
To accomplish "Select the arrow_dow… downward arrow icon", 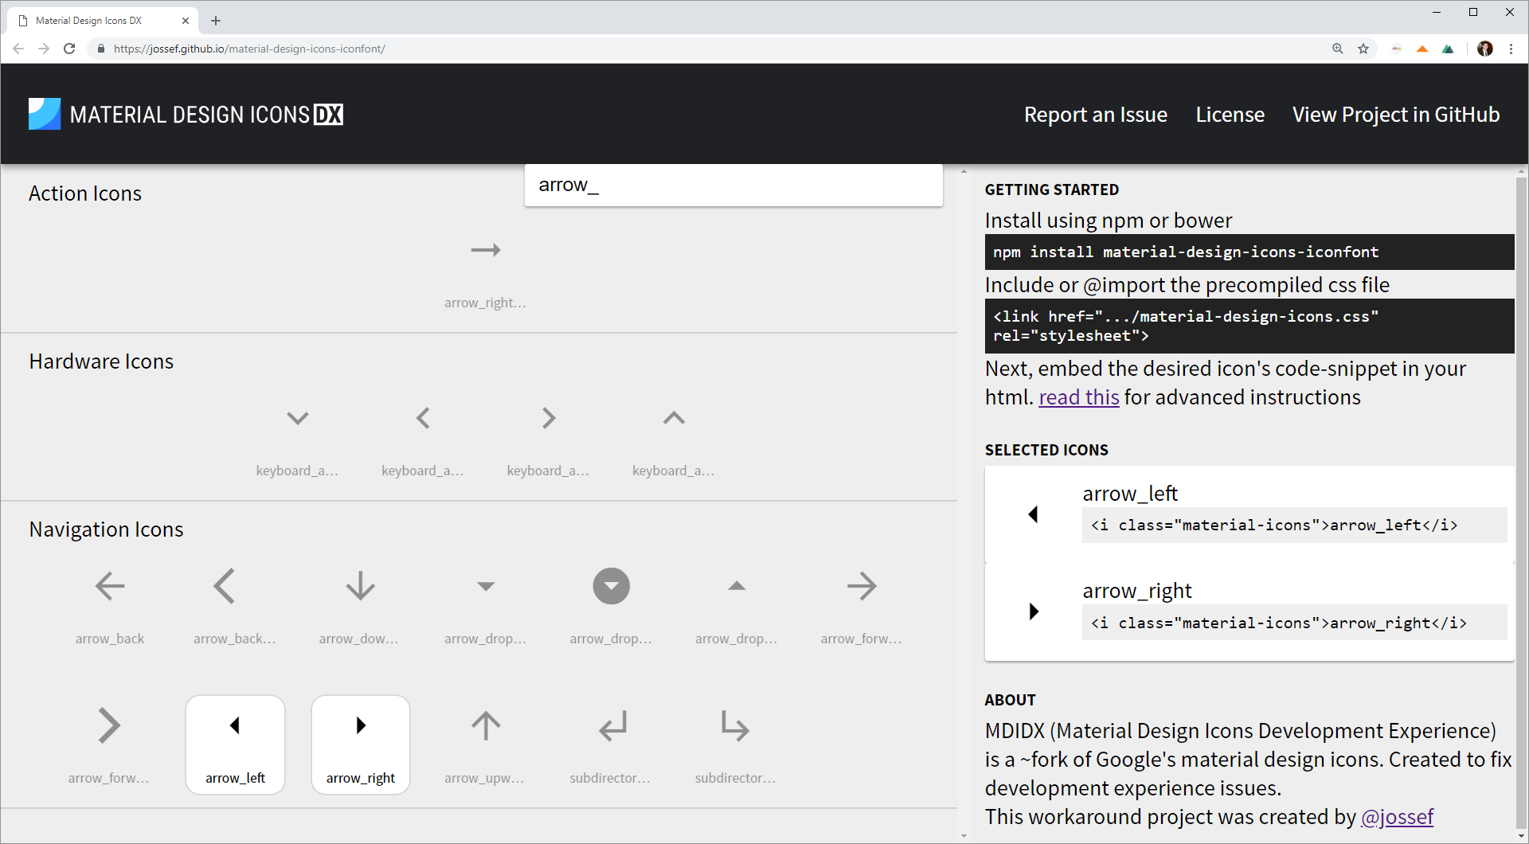I will click(x=361, y=586).
